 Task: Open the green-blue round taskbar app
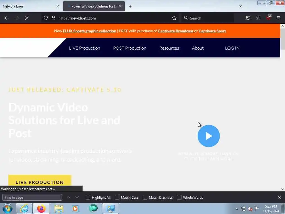(x=93, y=208)
